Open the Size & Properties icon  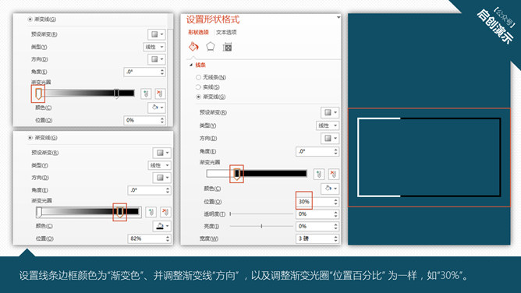pyautogui.click(x=227, y=47)
